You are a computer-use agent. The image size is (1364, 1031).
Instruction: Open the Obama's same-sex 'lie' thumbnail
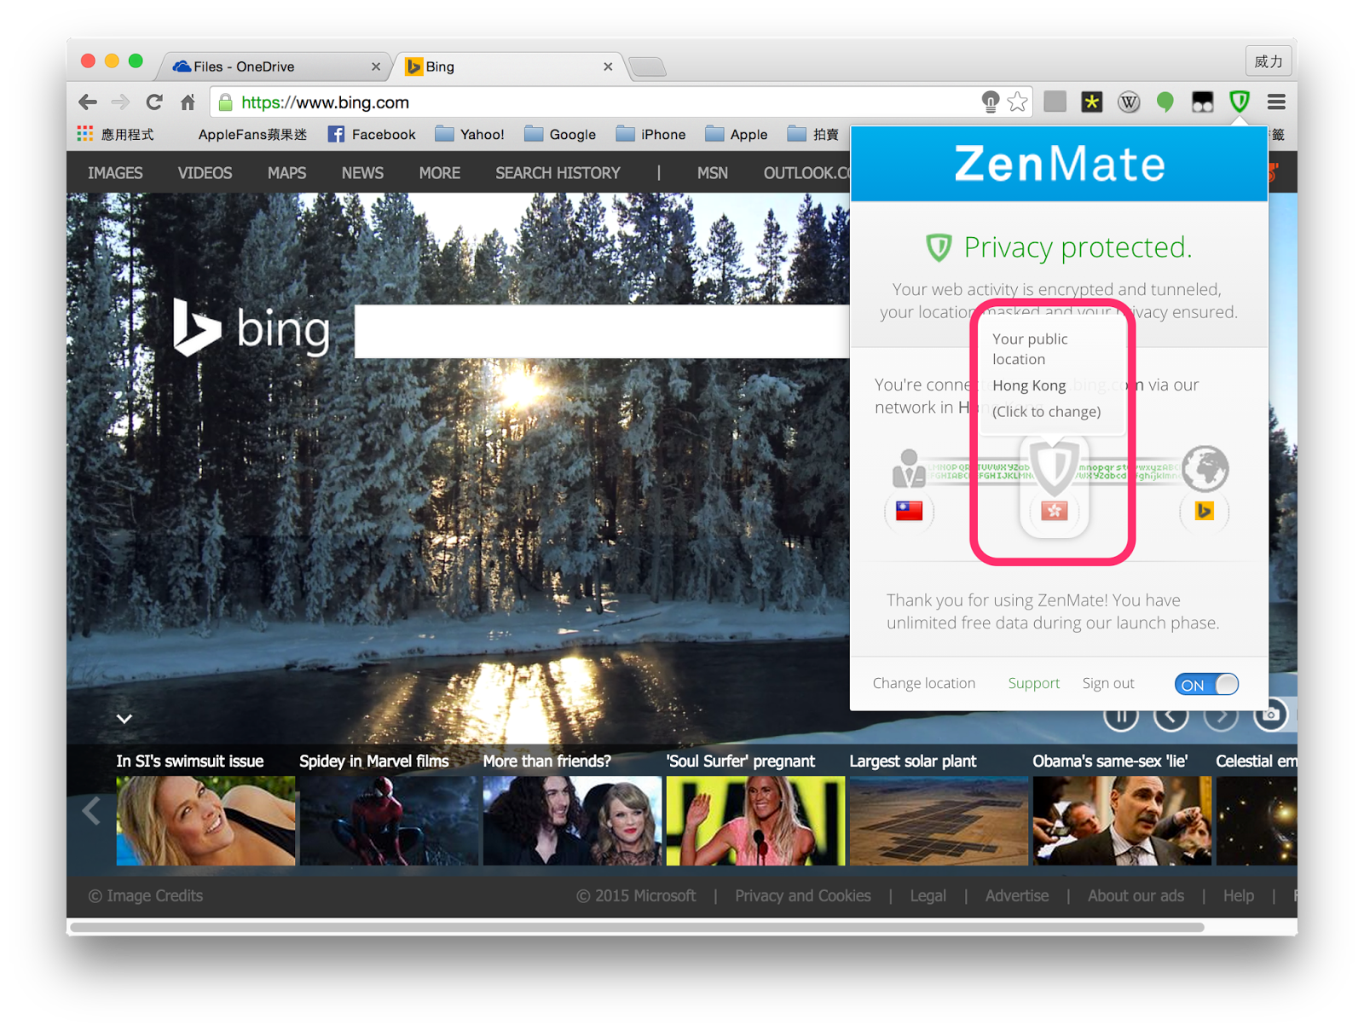[1122, 820]
